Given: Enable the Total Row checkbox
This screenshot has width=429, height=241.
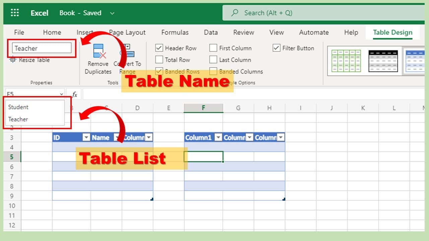Looking at the screenshot, I should pyautogui.click(x=159, y=60).
